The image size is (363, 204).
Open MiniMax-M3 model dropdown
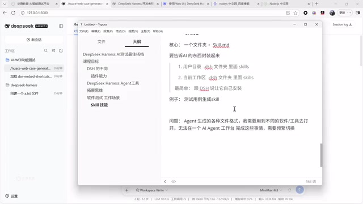click(271, 190)
